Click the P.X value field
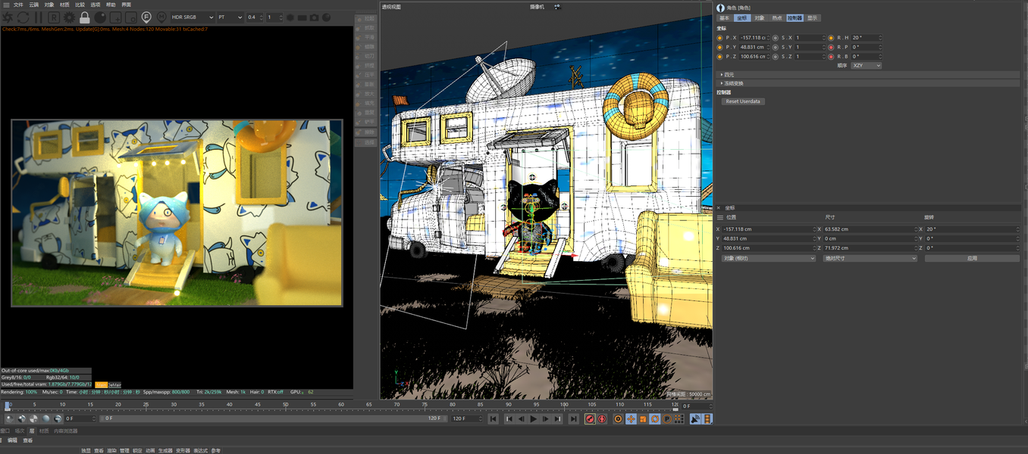The height and width of the screenshot is (454, 1028). click(x=754, y=37)
